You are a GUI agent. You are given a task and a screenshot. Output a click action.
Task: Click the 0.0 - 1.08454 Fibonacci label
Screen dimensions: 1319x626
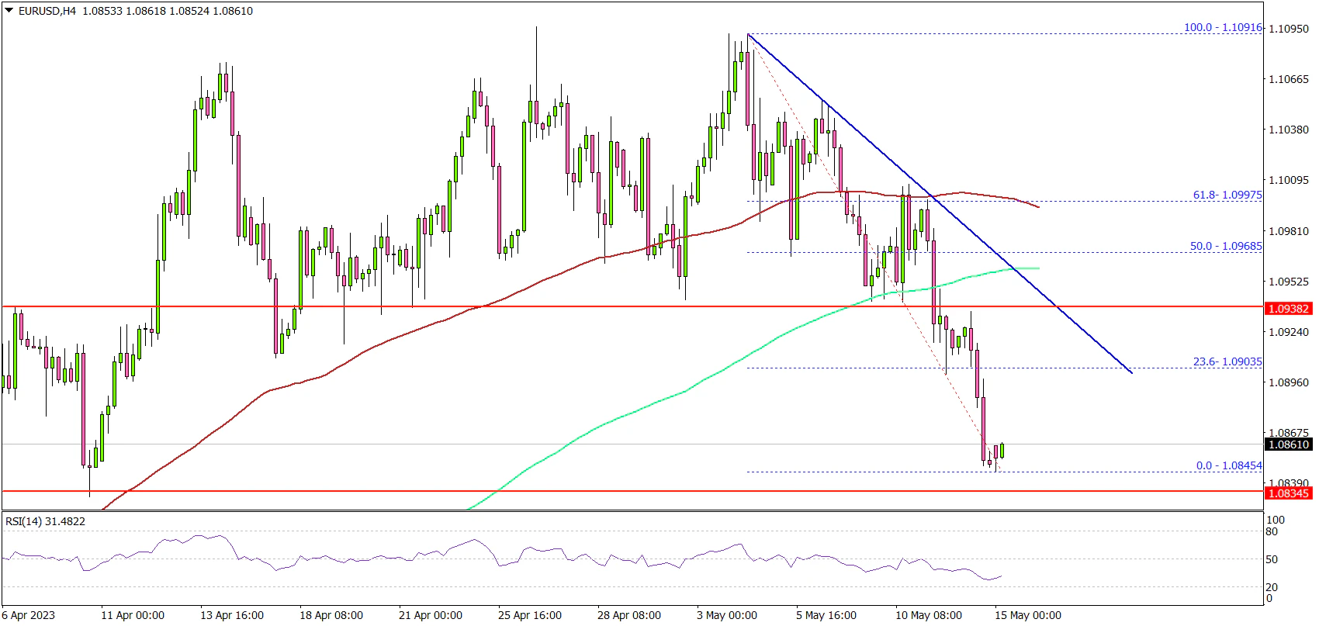tap(1228, 465)
